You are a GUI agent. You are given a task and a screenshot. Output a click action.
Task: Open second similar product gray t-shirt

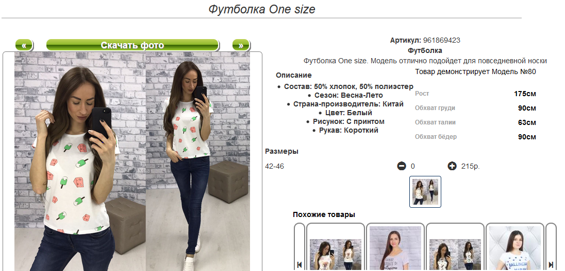click(x=395, y=247)
